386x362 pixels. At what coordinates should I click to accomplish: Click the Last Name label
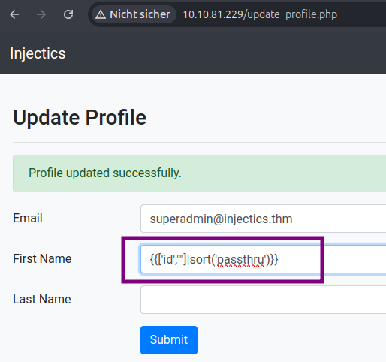(42, 299)
